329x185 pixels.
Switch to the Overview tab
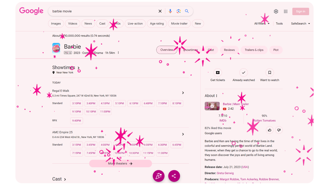tap(167, 50)
